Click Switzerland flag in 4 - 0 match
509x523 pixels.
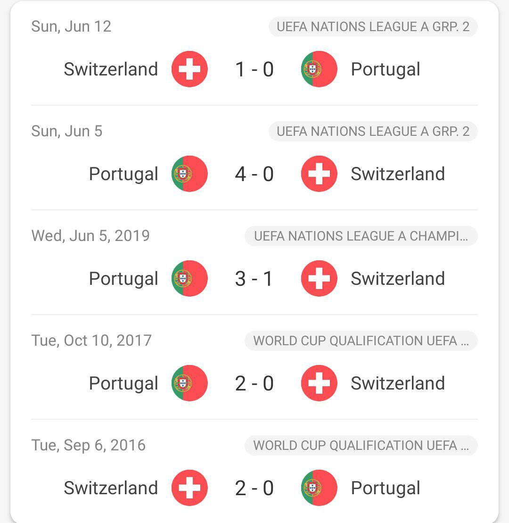tap(319, 174)
